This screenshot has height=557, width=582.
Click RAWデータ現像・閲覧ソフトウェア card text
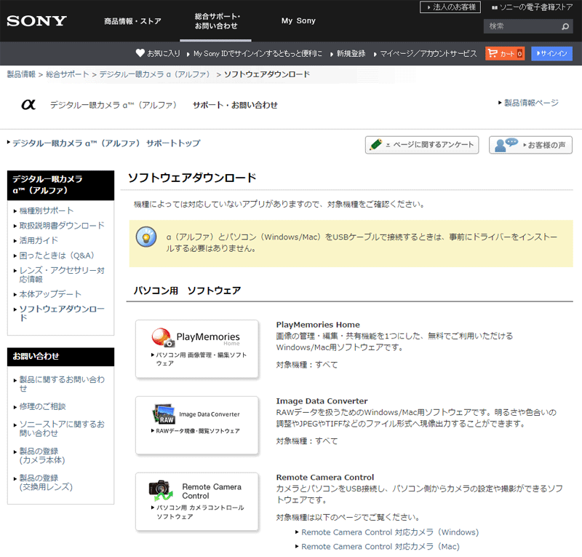click(197, 430)
